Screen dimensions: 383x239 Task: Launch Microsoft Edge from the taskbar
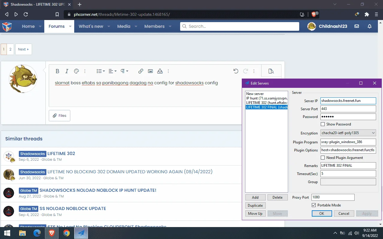(37, 233)
